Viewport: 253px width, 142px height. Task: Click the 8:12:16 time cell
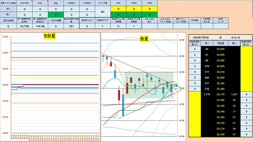click(x=236, y=38)
